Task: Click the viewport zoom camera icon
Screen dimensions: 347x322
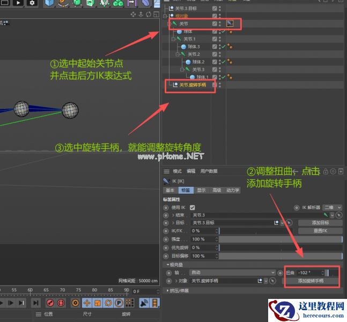Action: [141, 14]
